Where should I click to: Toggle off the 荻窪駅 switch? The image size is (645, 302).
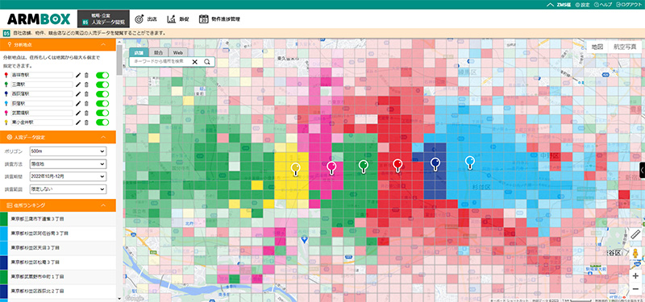(102, 104)
